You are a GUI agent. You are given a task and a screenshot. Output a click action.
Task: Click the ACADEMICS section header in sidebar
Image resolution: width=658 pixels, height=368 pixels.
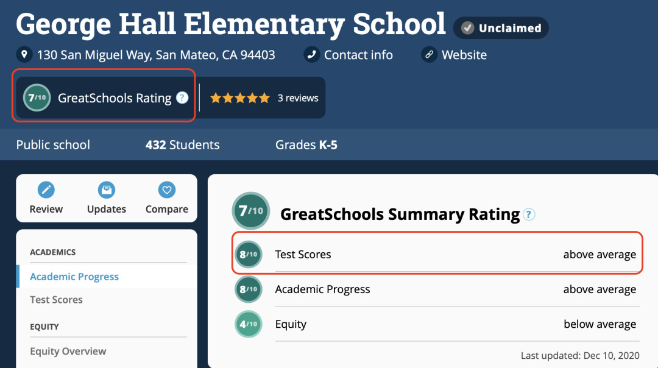click(53, 252)
